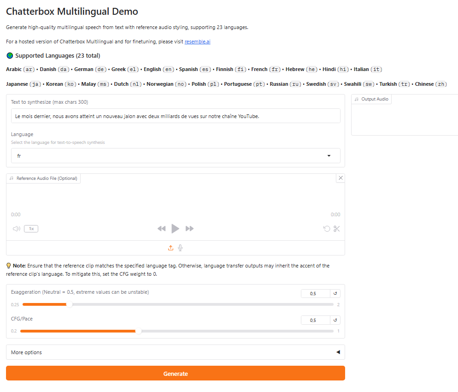Viewport: 458px width, 392px height.
Task: Click the globe icon beside Supported Languages
Action: [x=10, y=55]
